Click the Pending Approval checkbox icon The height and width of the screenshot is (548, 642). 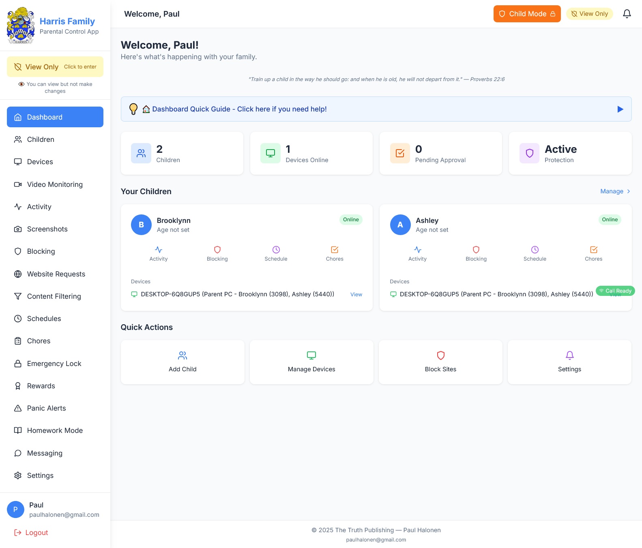(400, 153)
